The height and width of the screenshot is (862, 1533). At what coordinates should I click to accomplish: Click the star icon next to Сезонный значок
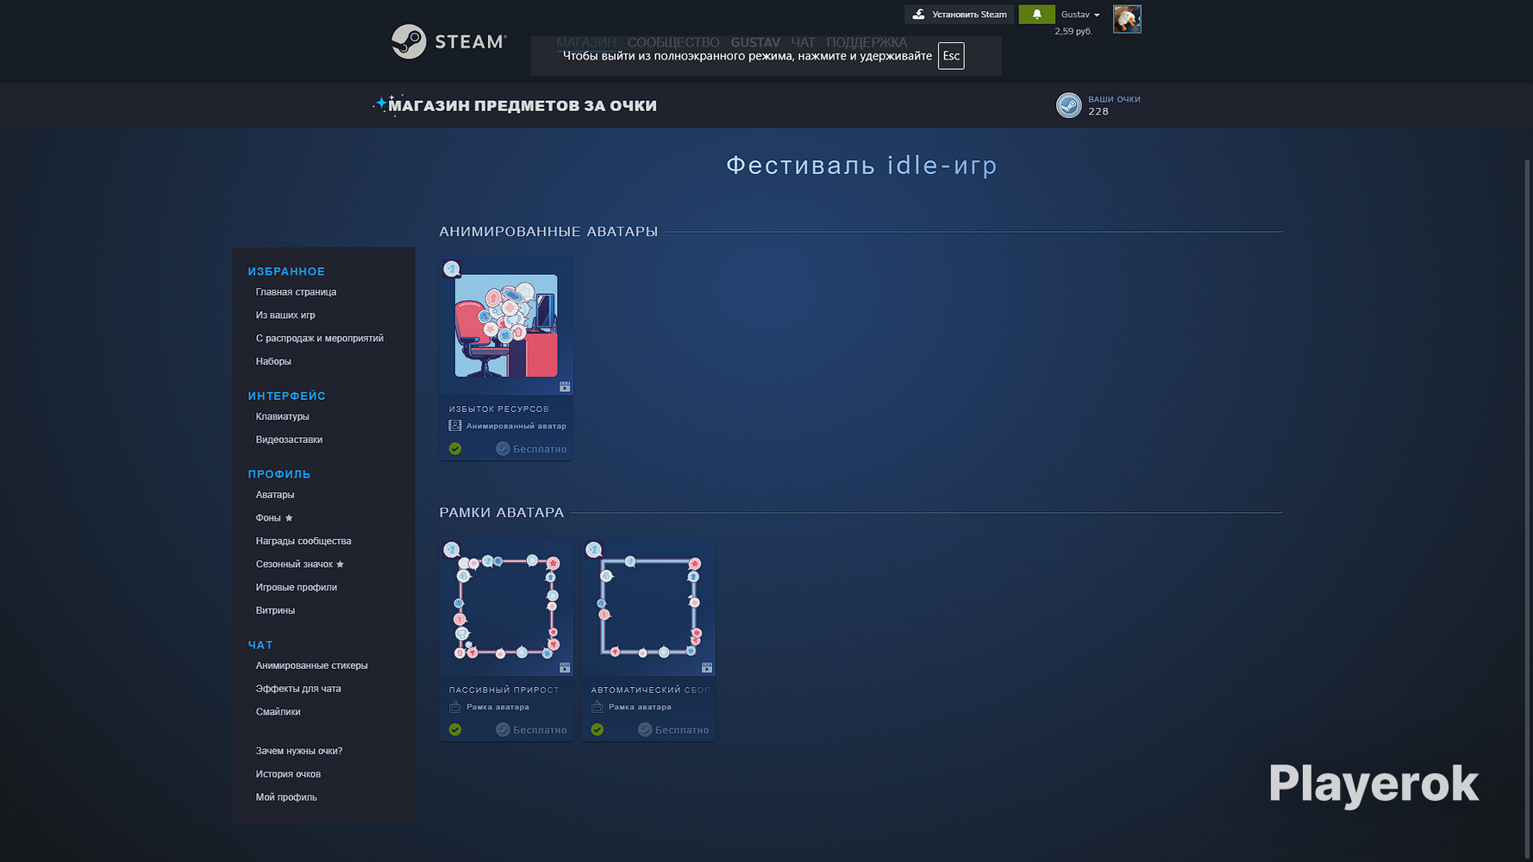pyautogui.click(x=340, y=565)
